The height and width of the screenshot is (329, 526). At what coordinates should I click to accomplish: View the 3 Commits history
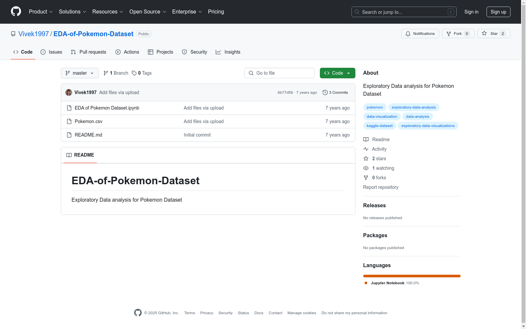pyautogui.click(x=335, y=92)
